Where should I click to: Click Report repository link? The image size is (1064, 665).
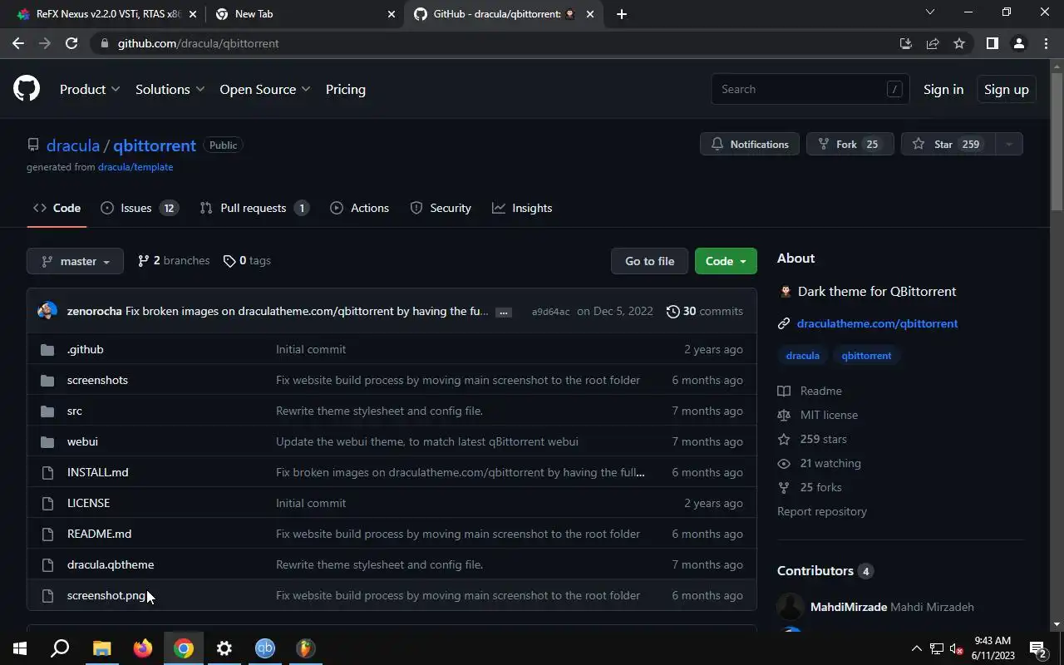(822, 511)
